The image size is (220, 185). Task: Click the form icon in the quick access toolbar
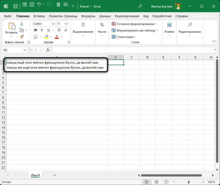click(x=24, y=5)
